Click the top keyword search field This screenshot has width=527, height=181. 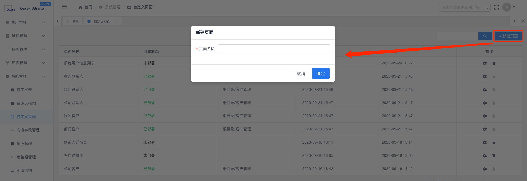461,7
